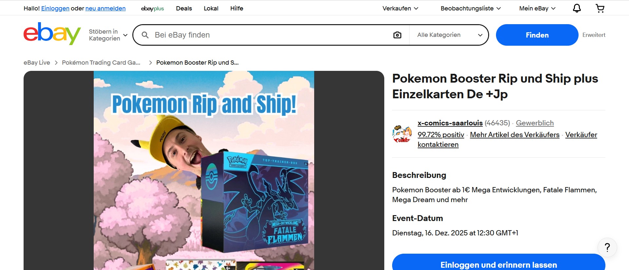Expand the Beobachtungsliste dropdown
Screen dimensions: 629x270
pyautogui.click(x=470, y=8)
